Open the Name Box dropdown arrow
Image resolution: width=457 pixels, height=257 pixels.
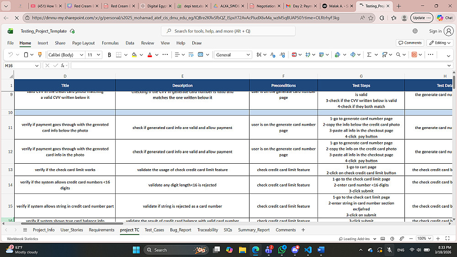(x=37, y=66)
